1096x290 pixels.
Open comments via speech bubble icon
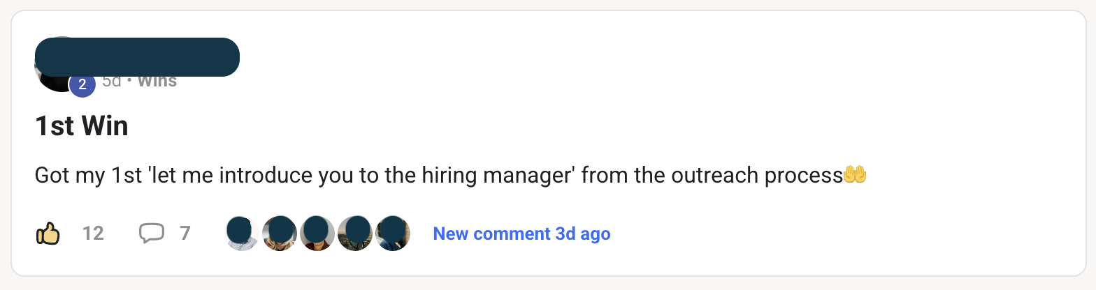pyautogui.click(x=151, y=234)
